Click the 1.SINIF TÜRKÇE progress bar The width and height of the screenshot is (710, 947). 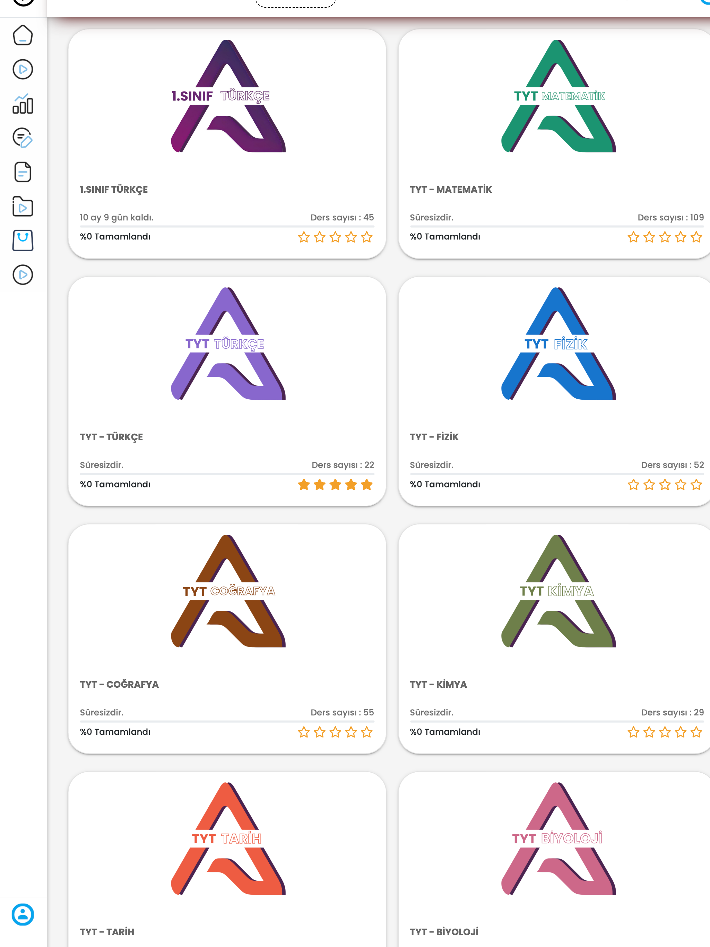[227, 226]
